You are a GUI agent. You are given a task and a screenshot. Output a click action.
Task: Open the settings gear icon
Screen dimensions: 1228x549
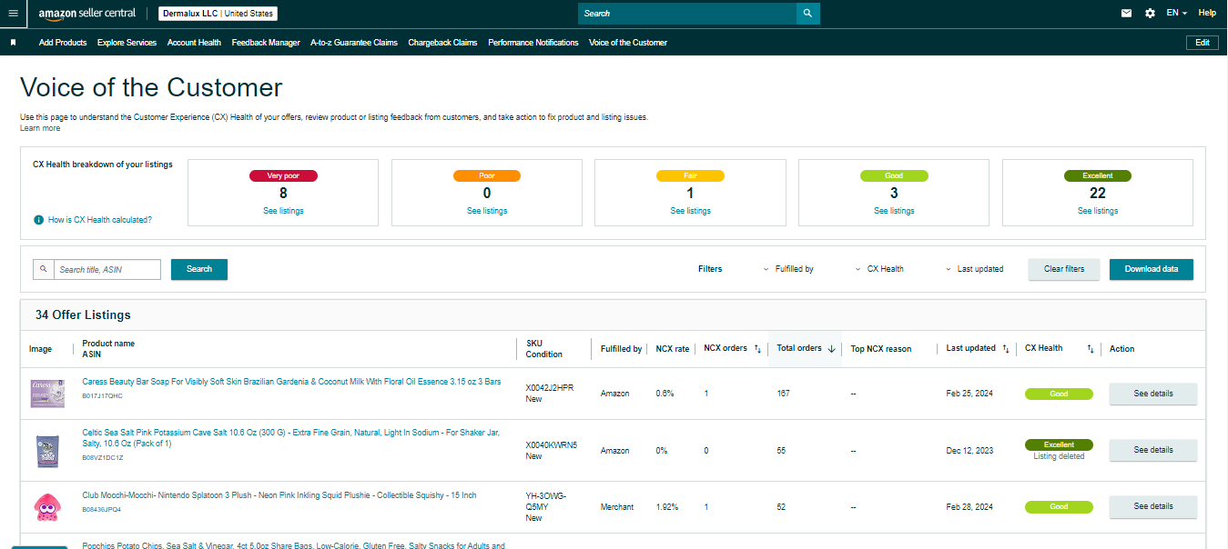tap(1150, 13)
